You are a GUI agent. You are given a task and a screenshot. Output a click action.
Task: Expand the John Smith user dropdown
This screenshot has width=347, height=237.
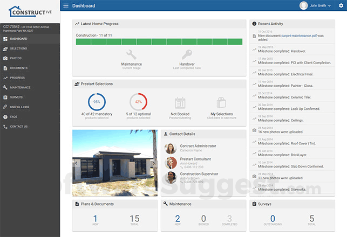click(x=315, y=5)
